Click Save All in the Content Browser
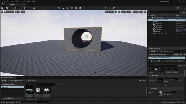 point(18,81)
